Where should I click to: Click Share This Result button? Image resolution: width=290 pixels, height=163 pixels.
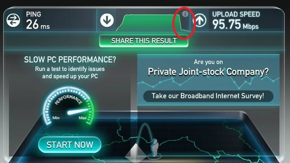144,41
